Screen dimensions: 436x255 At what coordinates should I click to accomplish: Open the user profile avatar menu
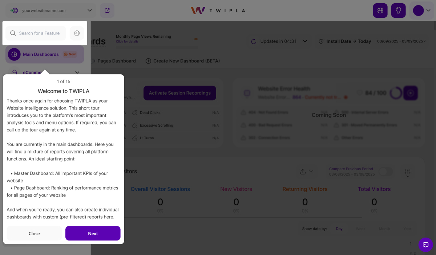pos(421,11)
